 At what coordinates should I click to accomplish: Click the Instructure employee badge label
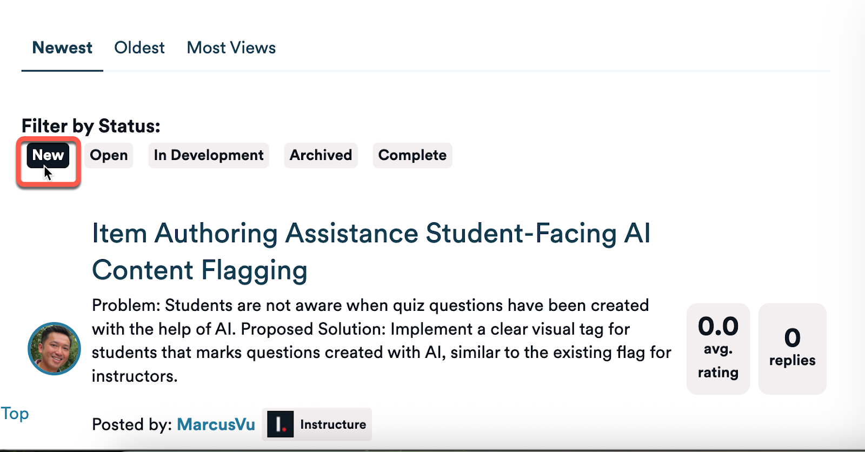point(317,424)
